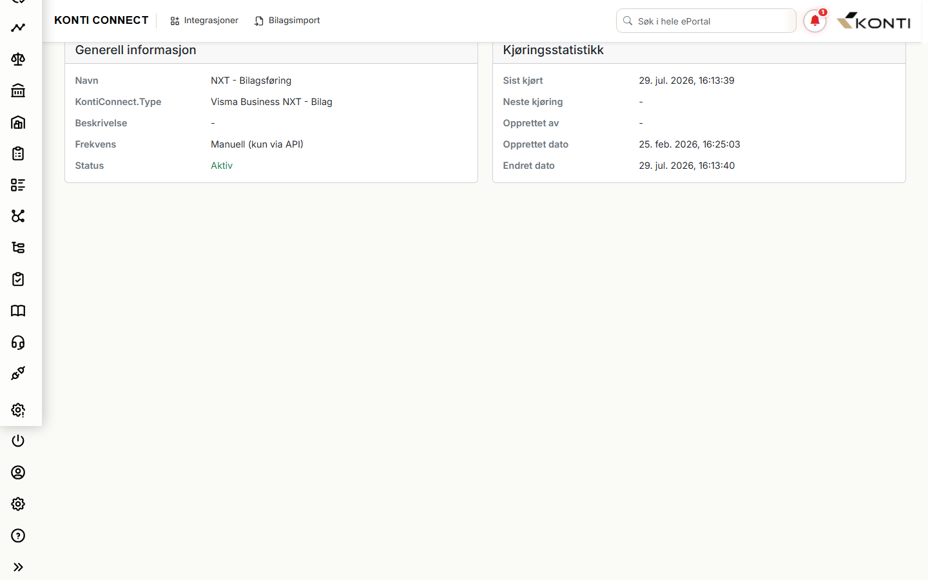The image size is (928, 580).
Task: Click the 'Opprettet av' label
Action: 531,123
